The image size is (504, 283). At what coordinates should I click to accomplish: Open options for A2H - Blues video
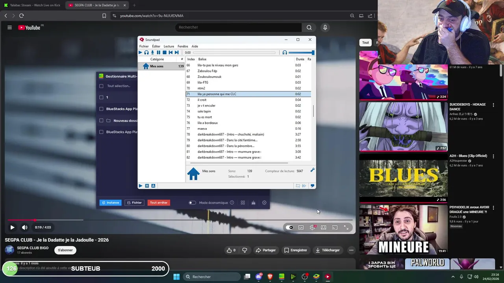(493, 156)
